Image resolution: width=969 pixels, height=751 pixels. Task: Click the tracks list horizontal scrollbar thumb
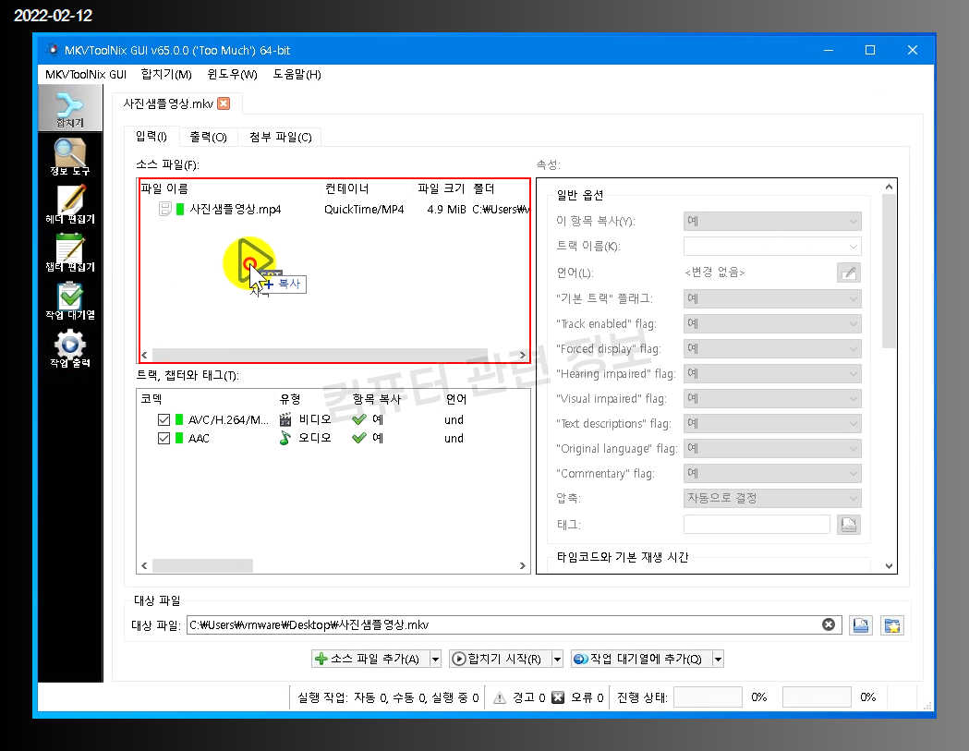(x=202, y=565)
